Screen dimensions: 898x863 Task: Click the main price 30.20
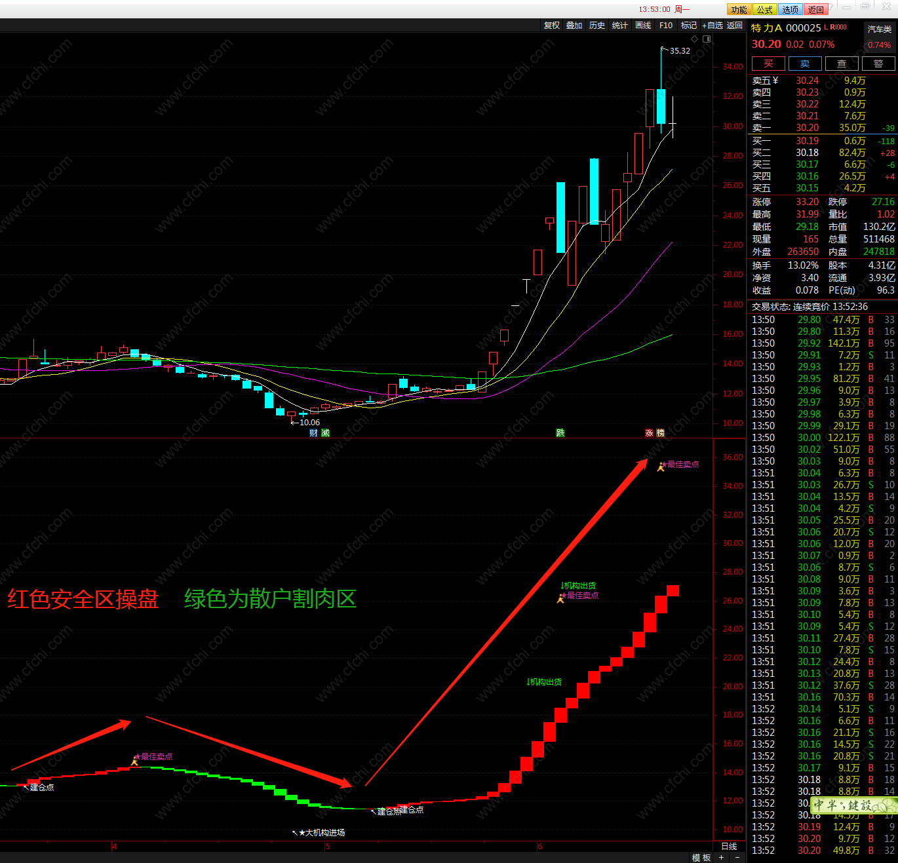[x=766, y=45]
